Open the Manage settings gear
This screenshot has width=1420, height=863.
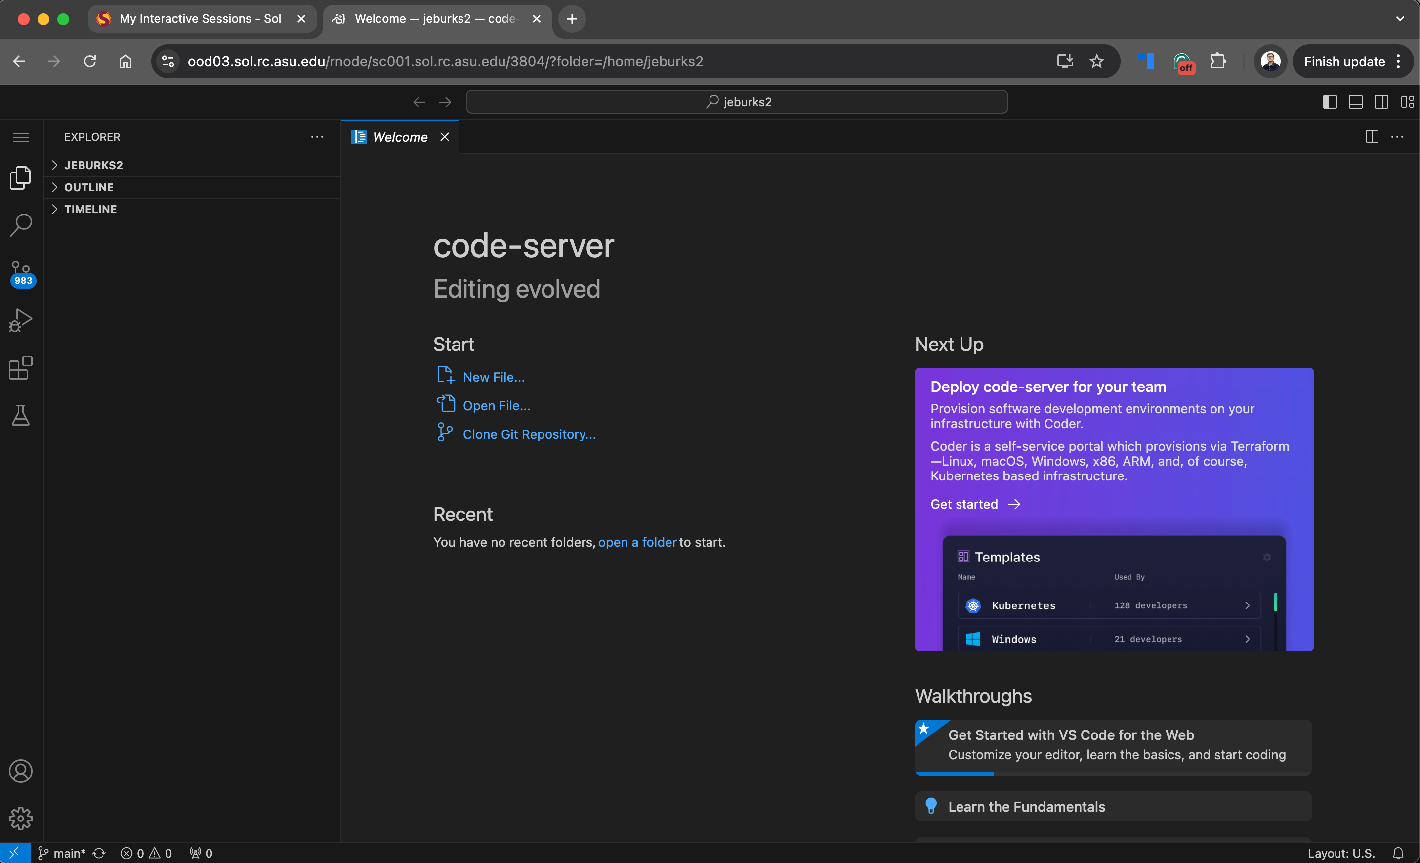(x=21, y=818)
